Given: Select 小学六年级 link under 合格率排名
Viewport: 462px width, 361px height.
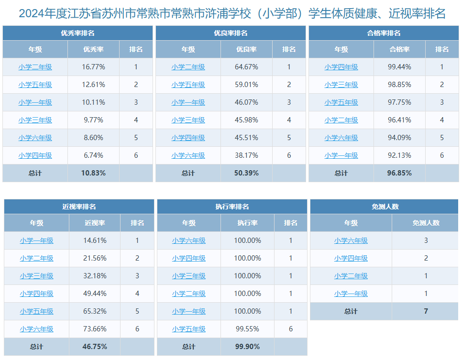Looking at the screenshot, I should (341, 138).
